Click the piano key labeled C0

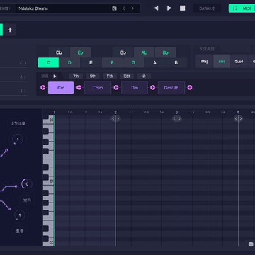click(49, 242)
